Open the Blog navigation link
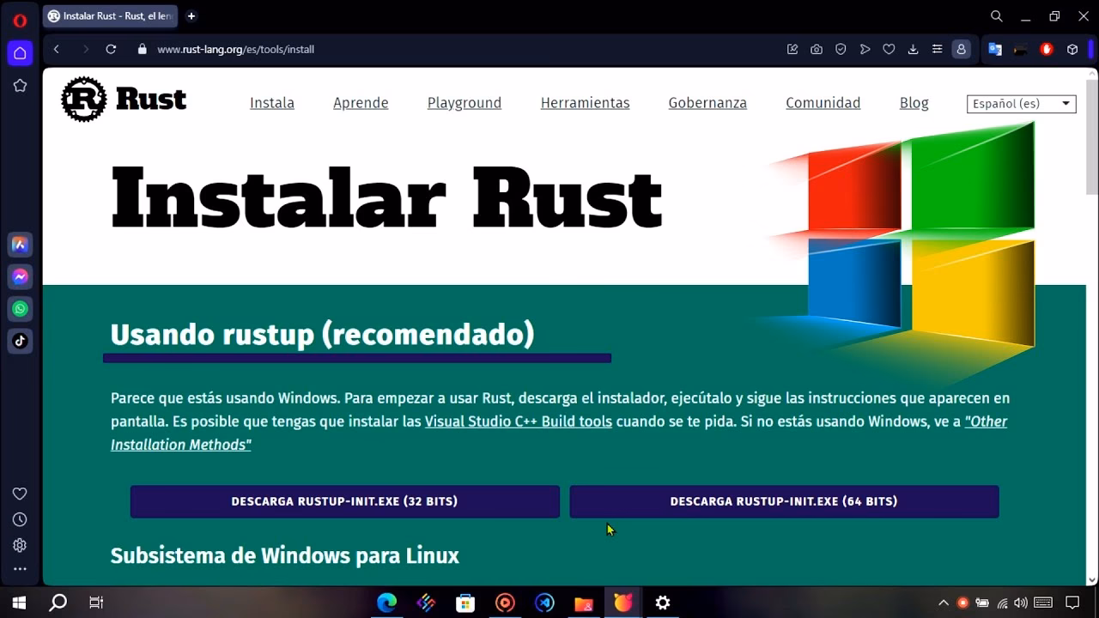This screenshot has height=618, width=1099. (x=914, y=103)
